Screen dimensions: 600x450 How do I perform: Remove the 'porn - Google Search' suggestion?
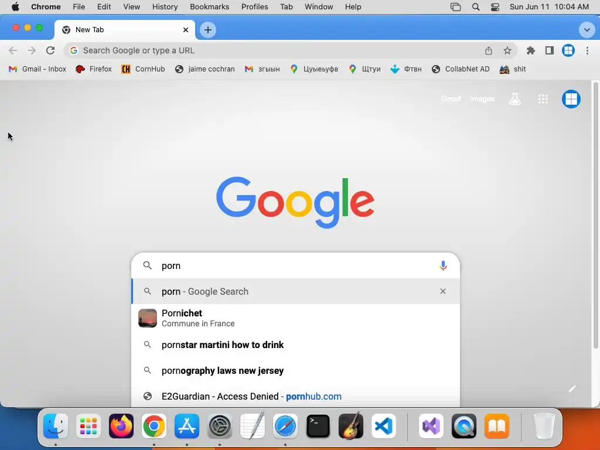pyautogui.click(x=443, y=291)
